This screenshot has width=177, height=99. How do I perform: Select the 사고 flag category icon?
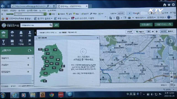pos(30,42)
